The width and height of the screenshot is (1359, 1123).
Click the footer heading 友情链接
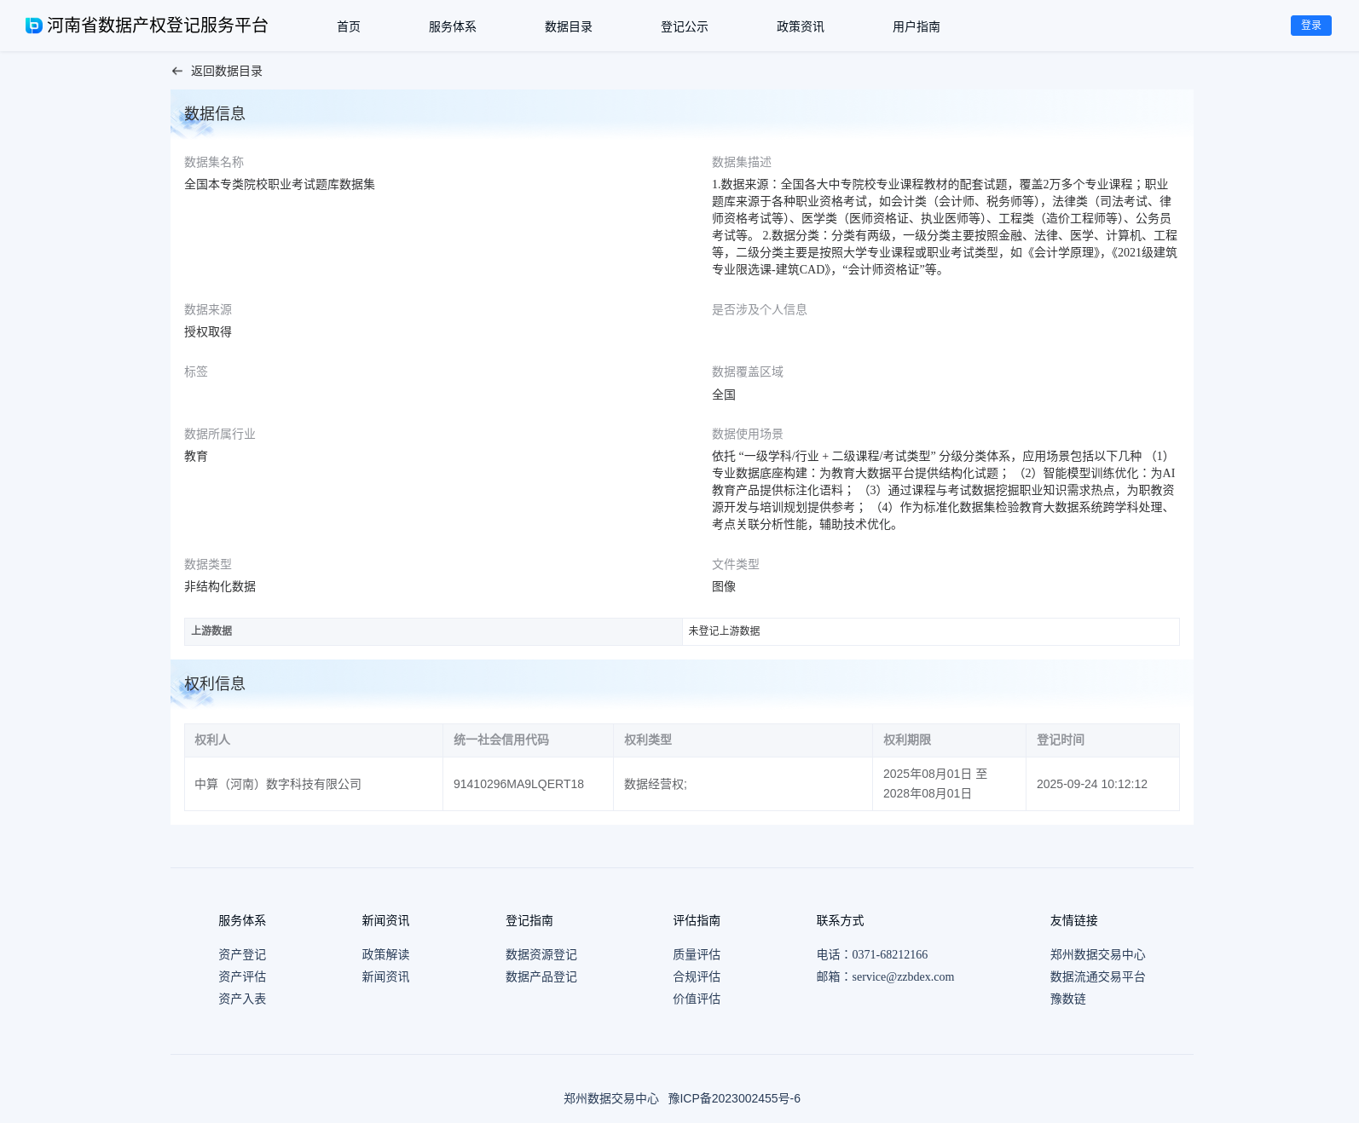(1074, 920)
